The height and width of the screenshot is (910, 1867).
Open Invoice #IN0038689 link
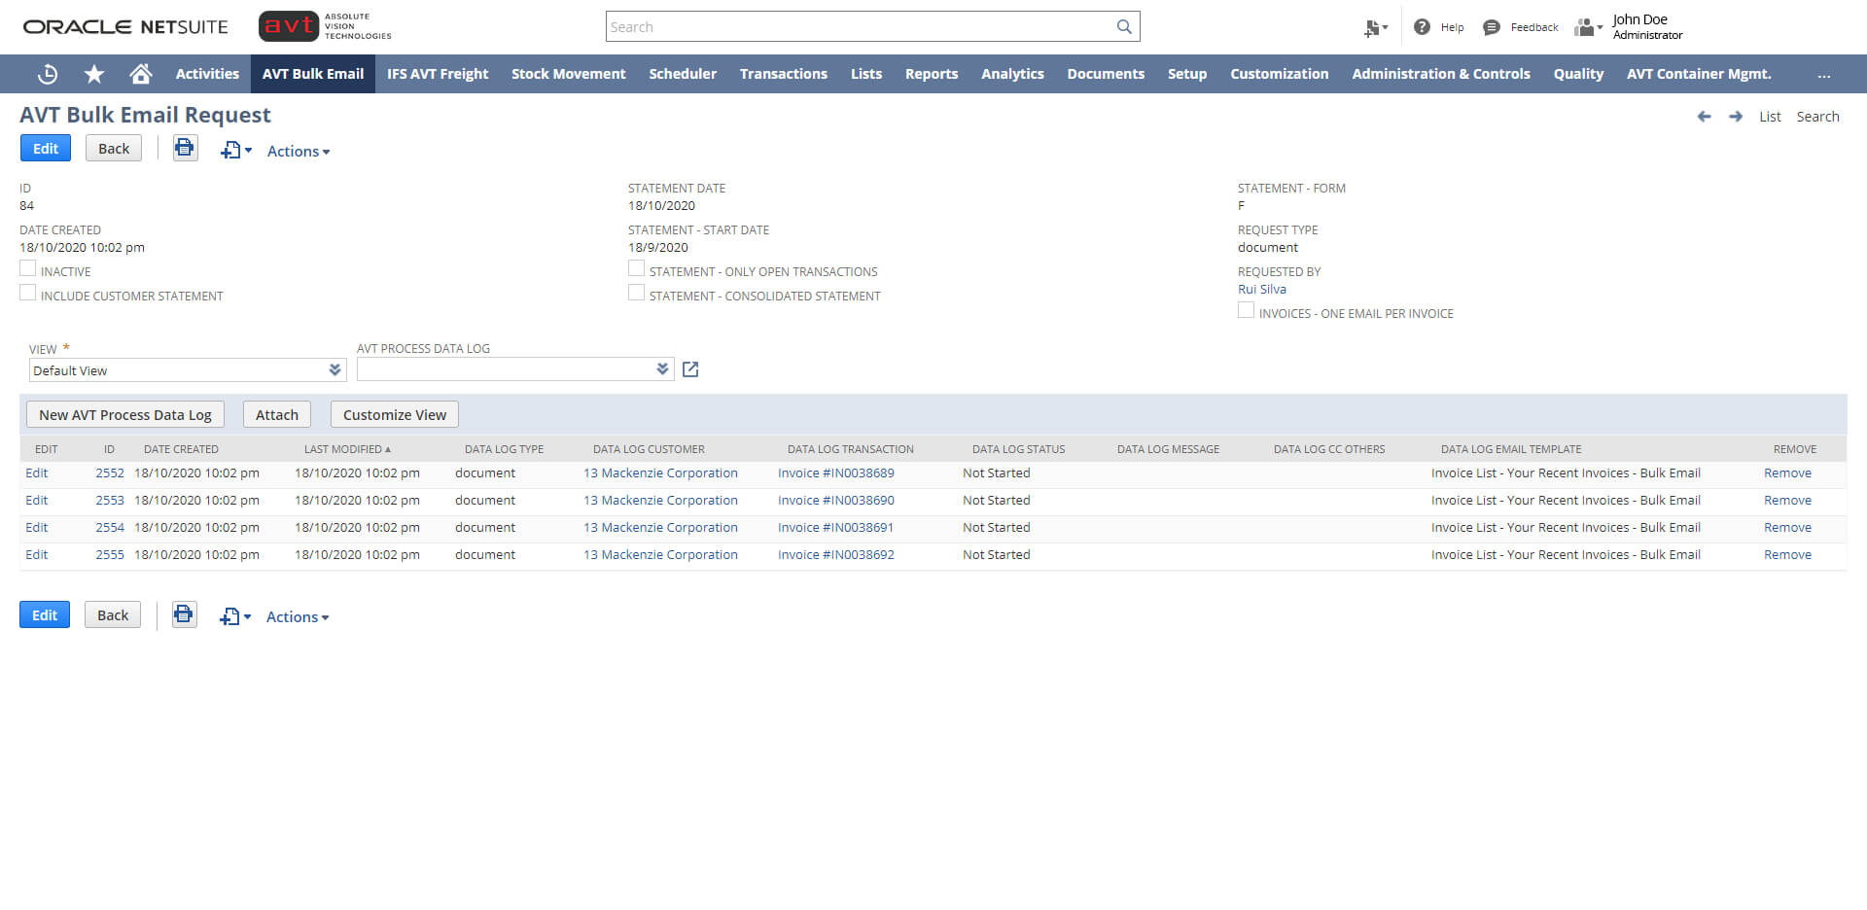click(835, 472)
